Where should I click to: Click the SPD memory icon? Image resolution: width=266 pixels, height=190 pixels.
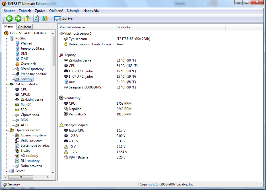click(17, 110)
